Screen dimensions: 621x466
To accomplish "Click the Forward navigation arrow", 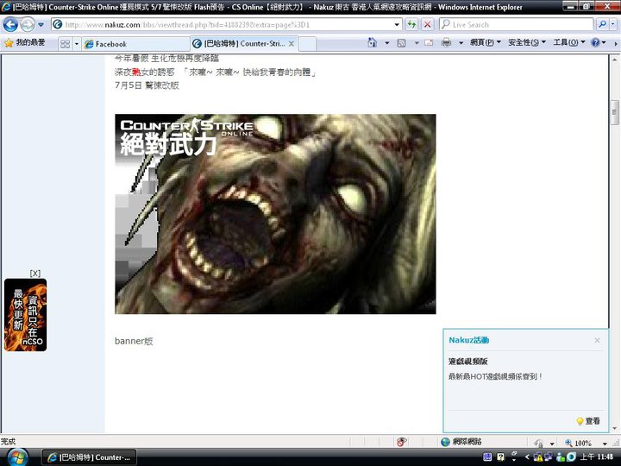I will [28, 24].
